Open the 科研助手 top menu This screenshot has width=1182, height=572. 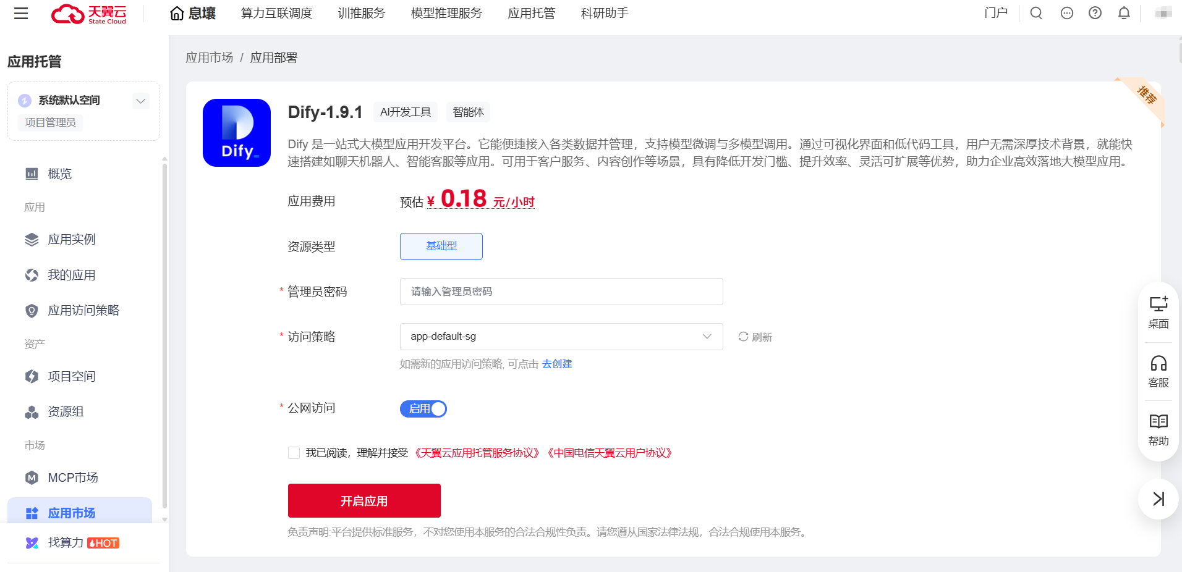pyautogui.click(x=605, y=14)
